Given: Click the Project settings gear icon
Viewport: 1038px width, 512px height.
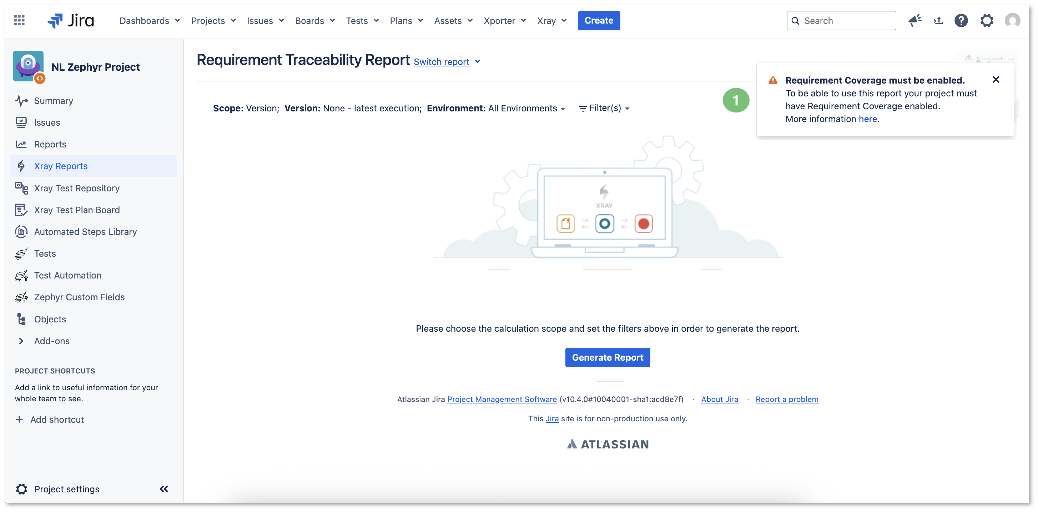Looking at the screenshot, I should pyautogui.click(x=21, y=489).
